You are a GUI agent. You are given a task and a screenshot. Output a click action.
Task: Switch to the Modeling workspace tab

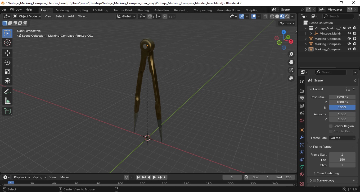pos(62,10)
